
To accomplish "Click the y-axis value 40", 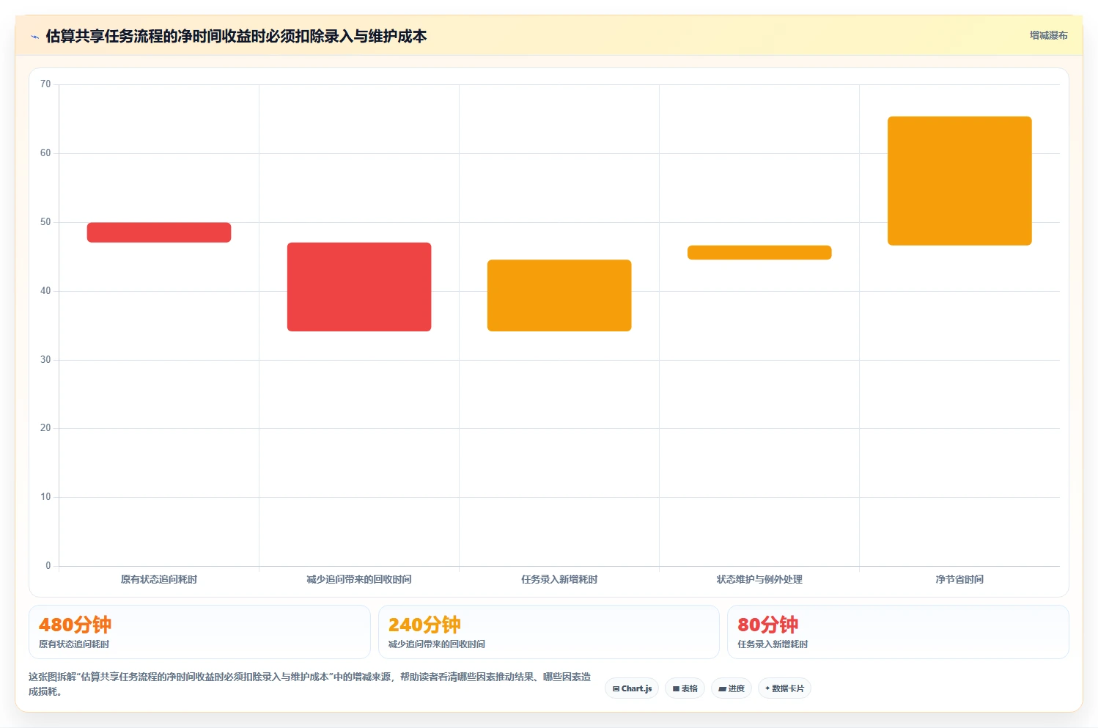I will pos(45,291).
